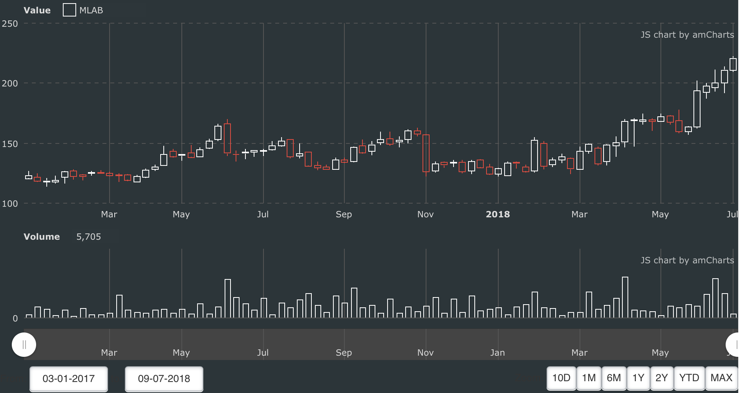Screen dimensions: 739x393
Task: Toggle the MLAB legend marker box
Action: [70, 10]
